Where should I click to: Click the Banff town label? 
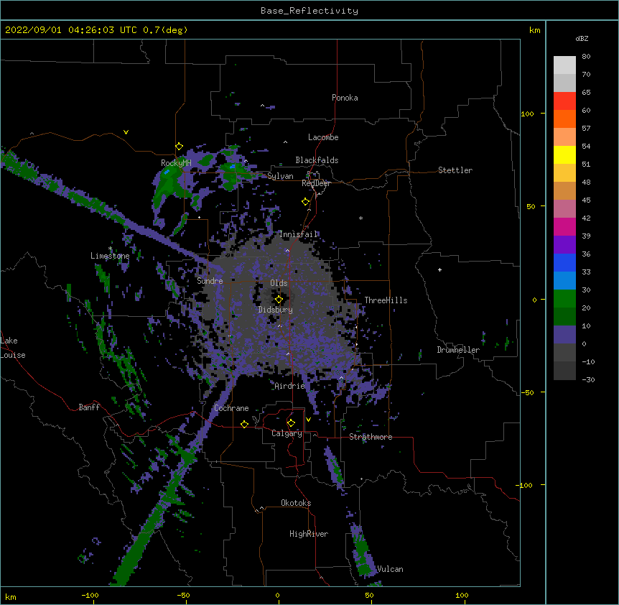pos(89,407)
